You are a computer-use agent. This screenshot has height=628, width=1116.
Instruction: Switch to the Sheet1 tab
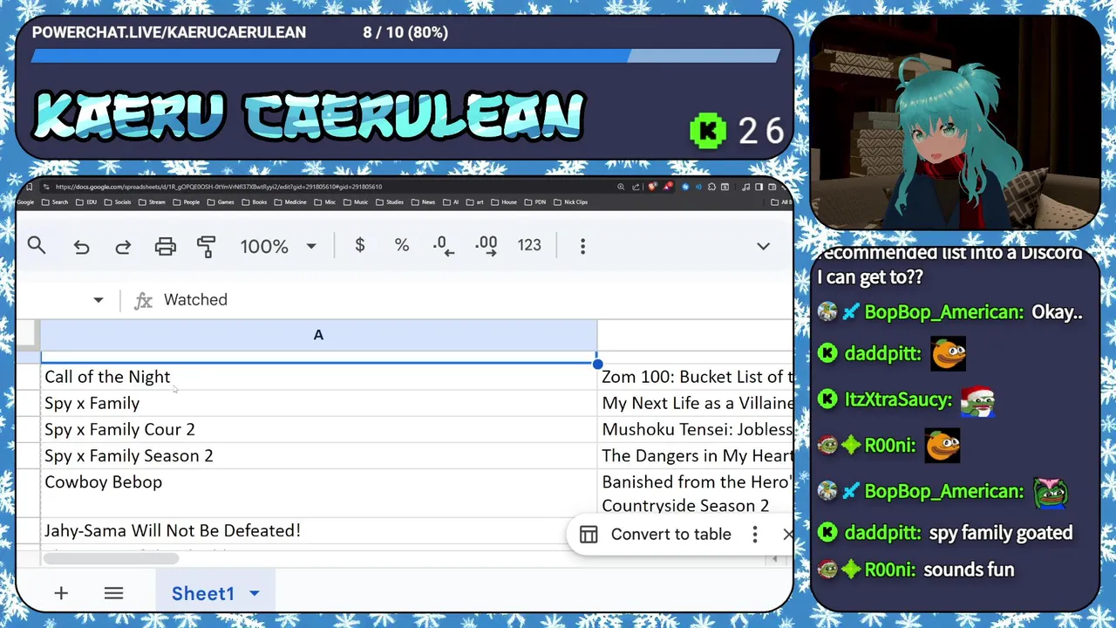coord(203,593)
